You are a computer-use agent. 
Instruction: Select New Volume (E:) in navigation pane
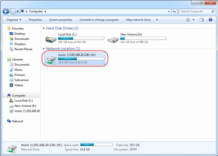point(25,106)
